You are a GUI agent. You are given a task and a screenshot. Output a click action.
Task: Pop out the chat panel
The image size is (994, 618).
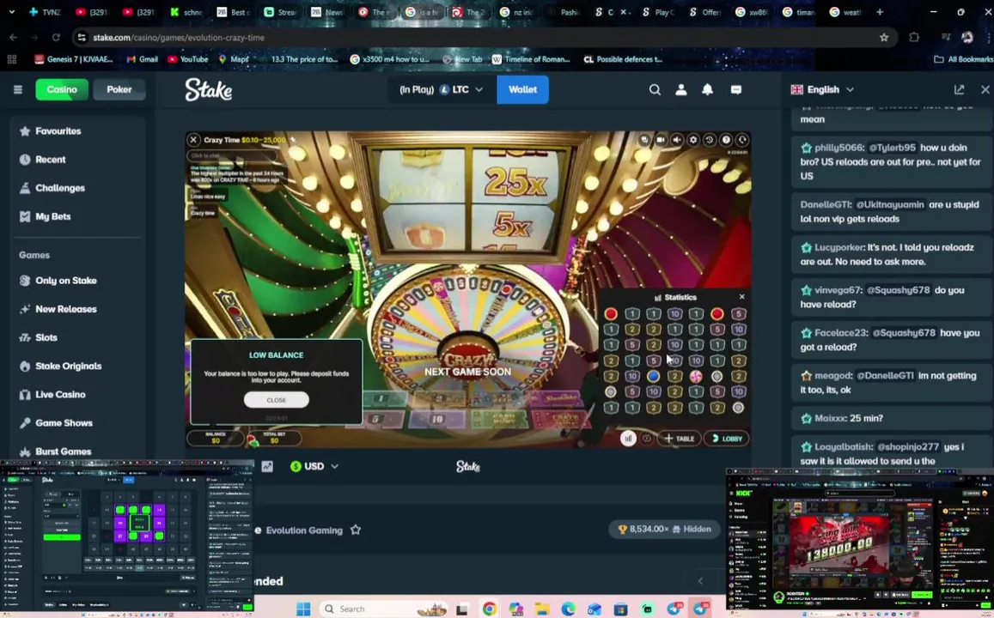pos(959,90)
